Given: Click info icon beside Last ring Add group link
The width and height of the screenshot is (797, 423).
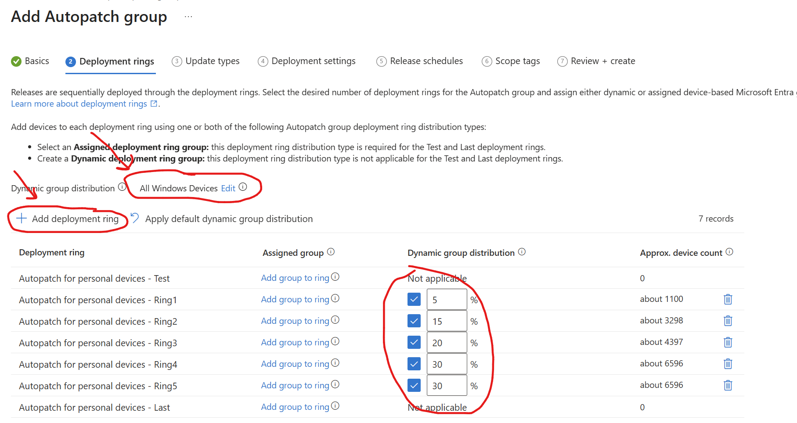Looking at the screenshot, I should [335, 406].
